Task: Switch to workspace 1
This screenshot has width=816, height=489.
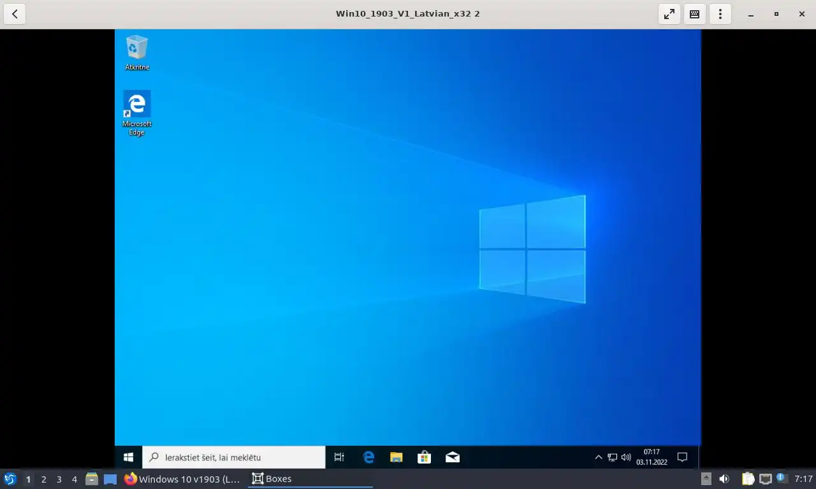Action: click(28, 479)
